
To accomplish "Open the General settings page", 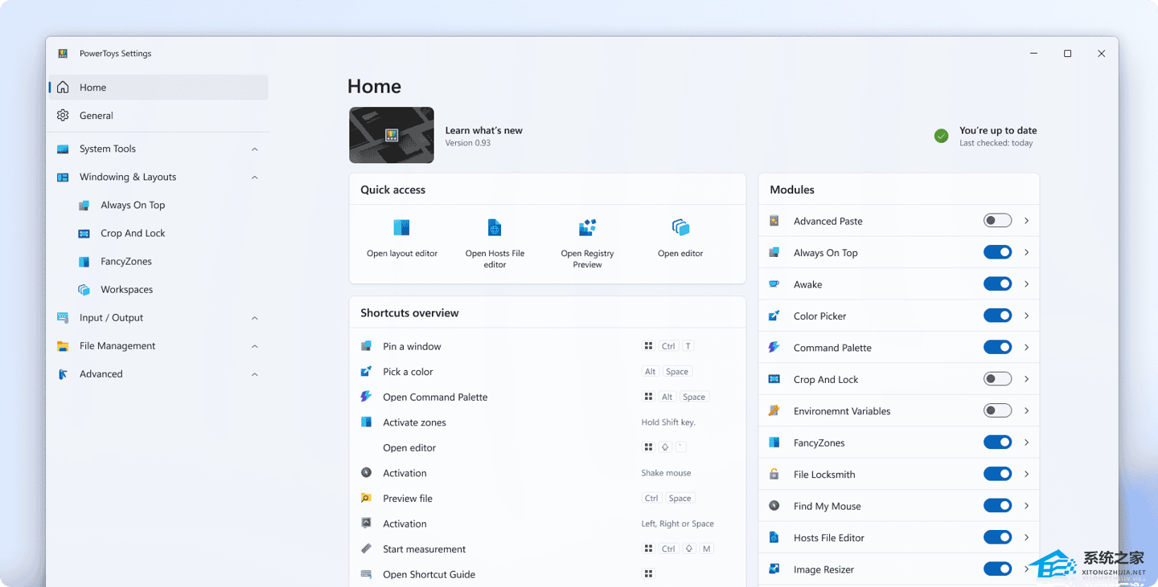I will click(x=96, y=116).
